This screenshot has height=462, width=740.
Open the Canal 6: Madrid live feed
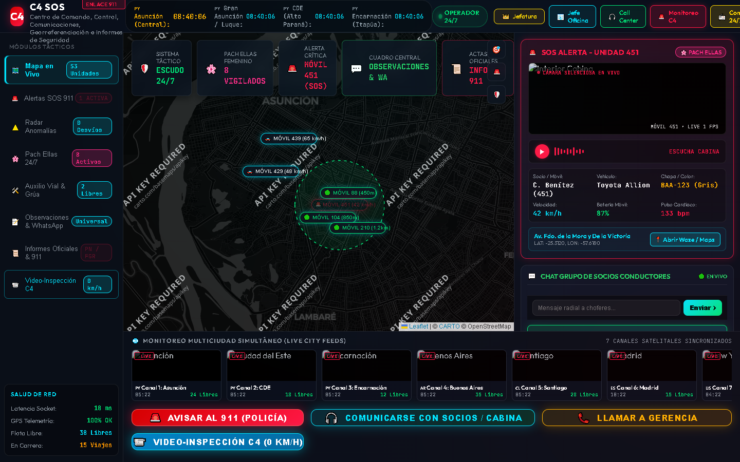pyautogui.click(x=652, y=375)
